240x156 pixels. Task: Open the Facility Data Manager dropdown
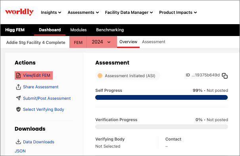tap(129, 12)
